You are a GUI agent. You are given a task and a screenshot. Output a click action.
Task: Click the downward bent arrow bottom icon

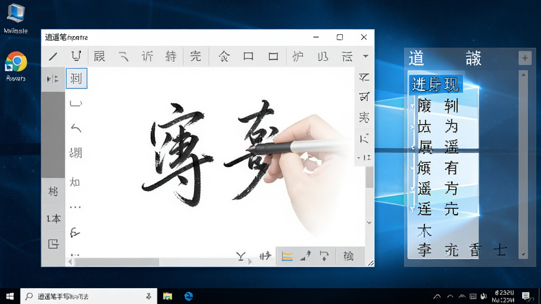point(324,256)
